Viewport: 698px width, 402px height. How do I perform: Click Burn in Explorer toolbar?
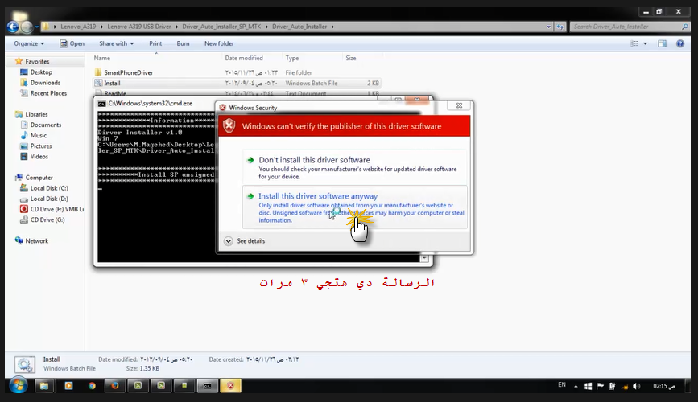pyautogui.click(x=183, y=43)
